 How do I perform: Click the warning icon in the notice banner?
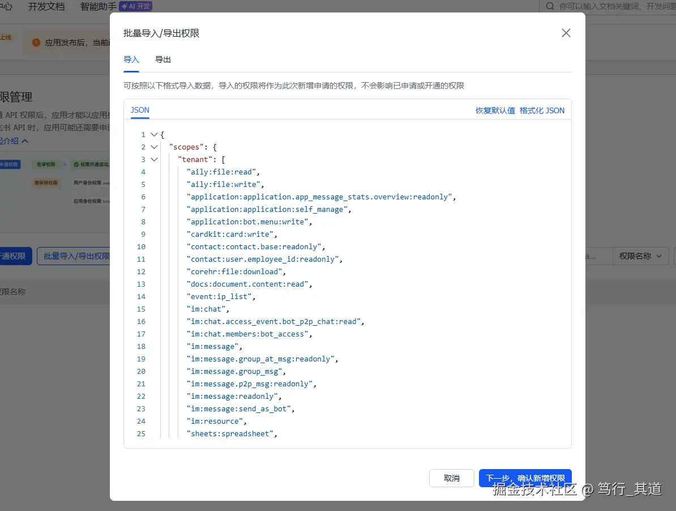(36, 42)
